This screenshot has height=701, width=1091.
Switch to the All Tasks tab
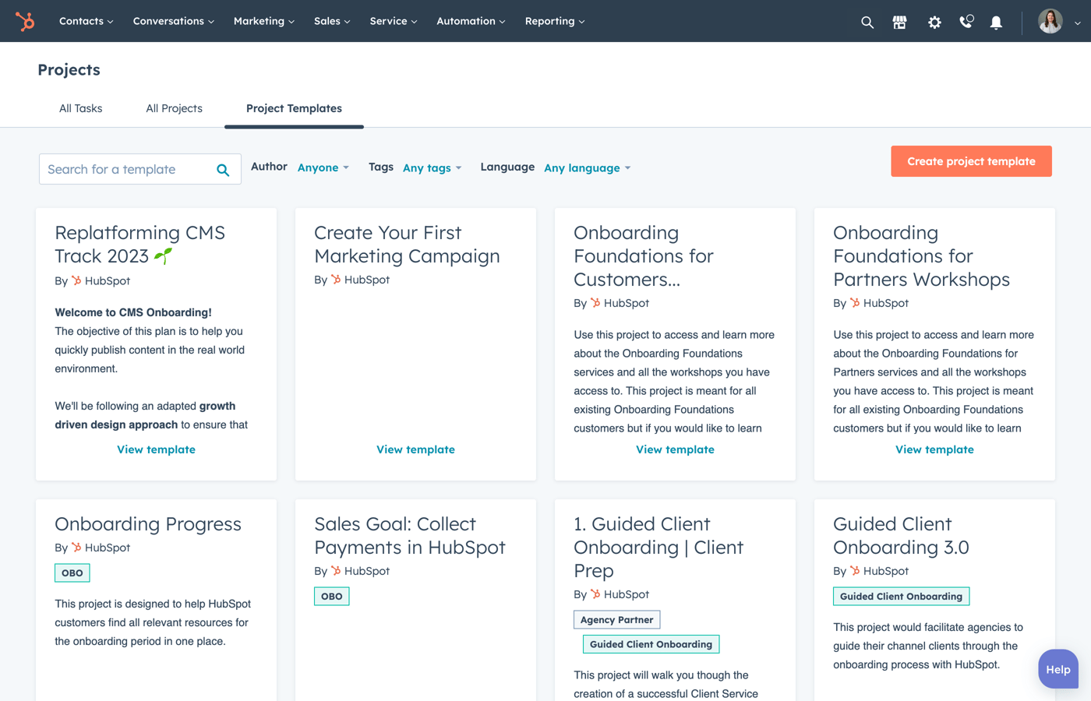(81, 108)
